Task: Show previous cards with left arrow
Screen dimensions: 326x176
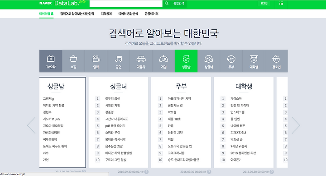Action: 31,125
